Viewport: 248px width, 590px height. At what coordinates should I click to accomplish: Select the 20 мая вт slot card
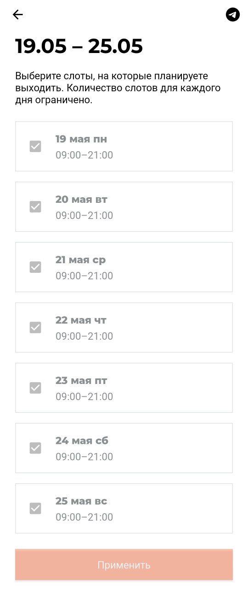coord(124,207)
